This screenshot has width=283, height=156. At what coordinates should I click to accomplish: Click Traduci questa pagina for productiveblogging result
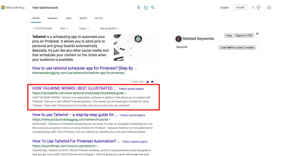coord(132,115)
